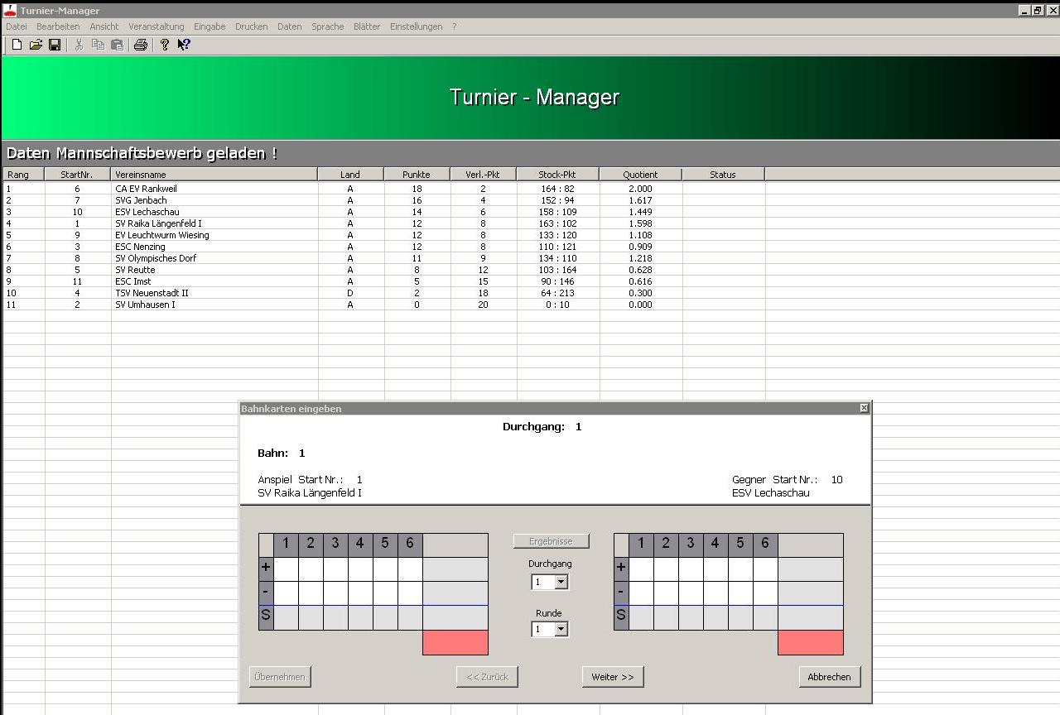Screen dimensions: 1060x715
Task: Open the Sprache menu
Action: coord(328,26)
